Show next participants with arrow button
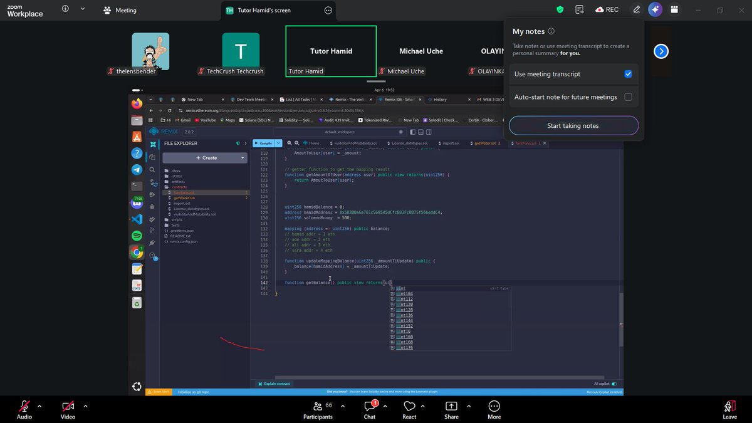This screenshot has width=752, height=423. click(661, 51)
